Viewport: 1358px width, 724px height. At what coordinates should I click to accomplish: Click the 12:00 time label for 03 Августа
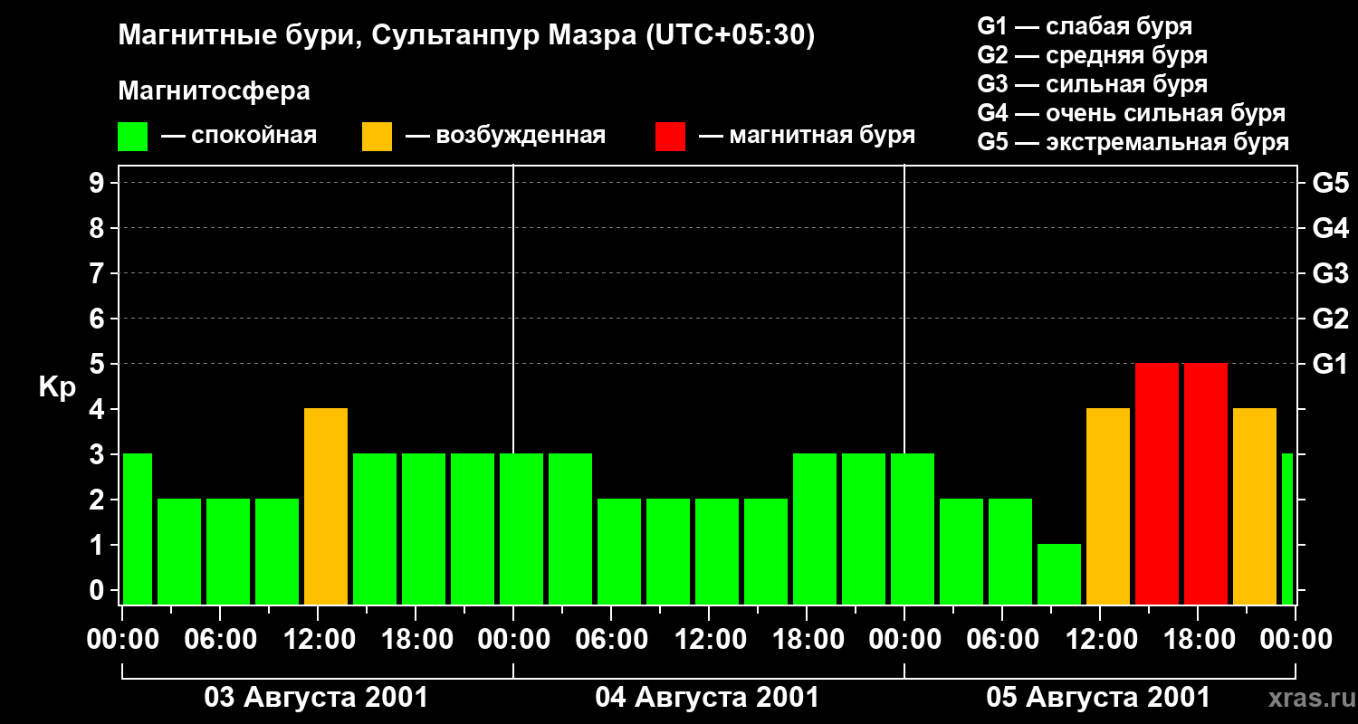click(x=318, y=640)
